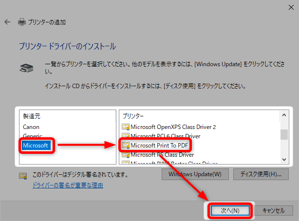Click the digital signature certificate icon

point(23,176)
